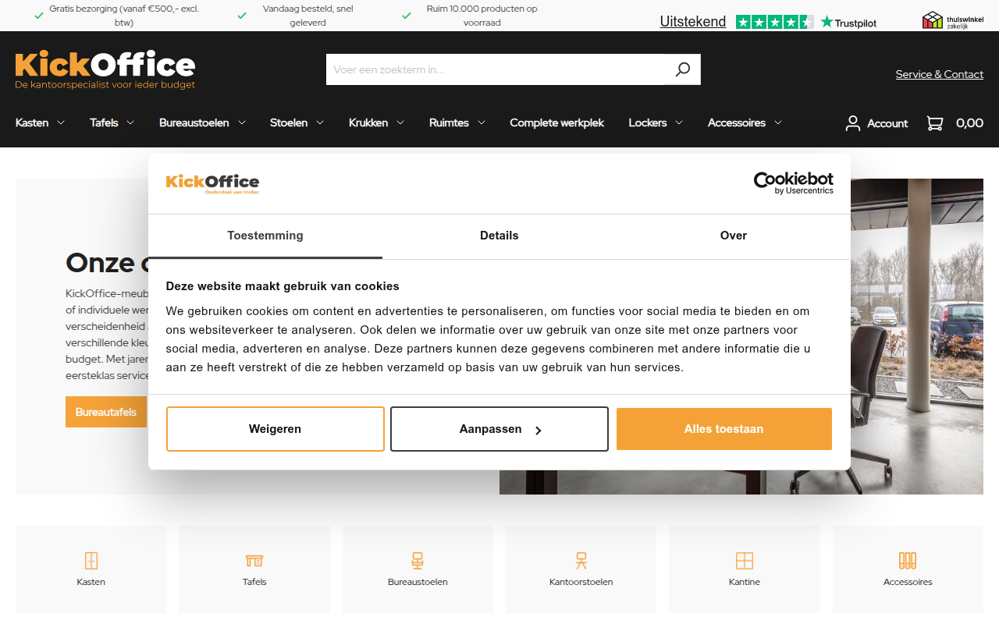Click the Accessoires binders category icon
The height and width of the screenshot is (624, 999).
[908, 561]
